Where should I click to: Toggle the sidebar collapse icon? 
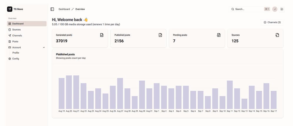coord(52,9)
